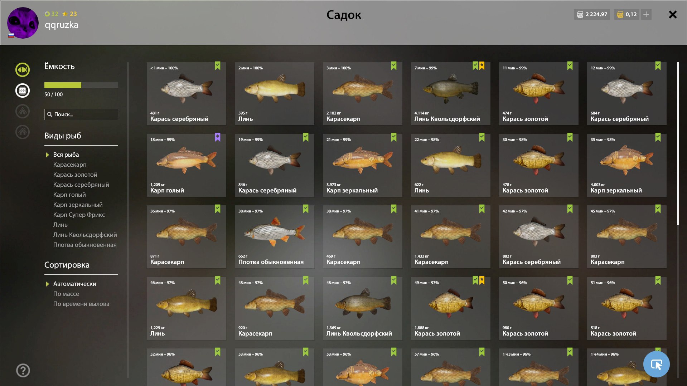Click the qqruzka profile avatar
This screenshot has height=386, width=687.
pos(23,23)
